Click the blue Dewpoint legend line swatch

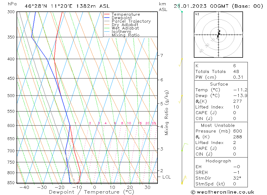(107, 18)
